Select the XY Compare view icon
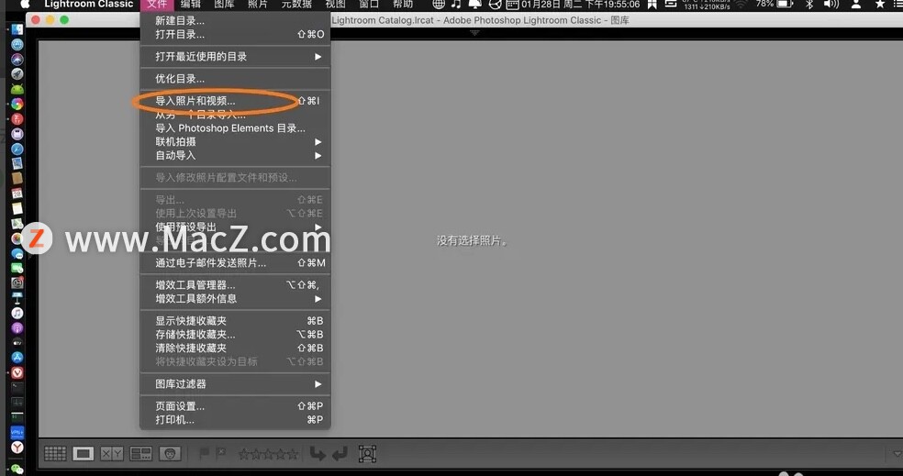 [112, 454]
